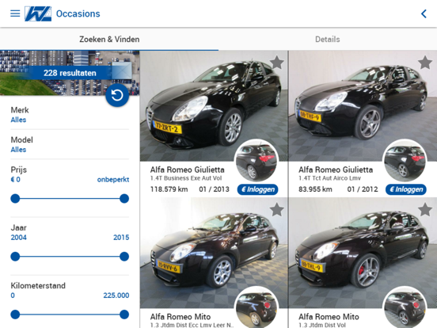Star the Mito 1.3 Jtdm Dist Ecc
This screenshot has height=328, width=437.
point(277,209)
